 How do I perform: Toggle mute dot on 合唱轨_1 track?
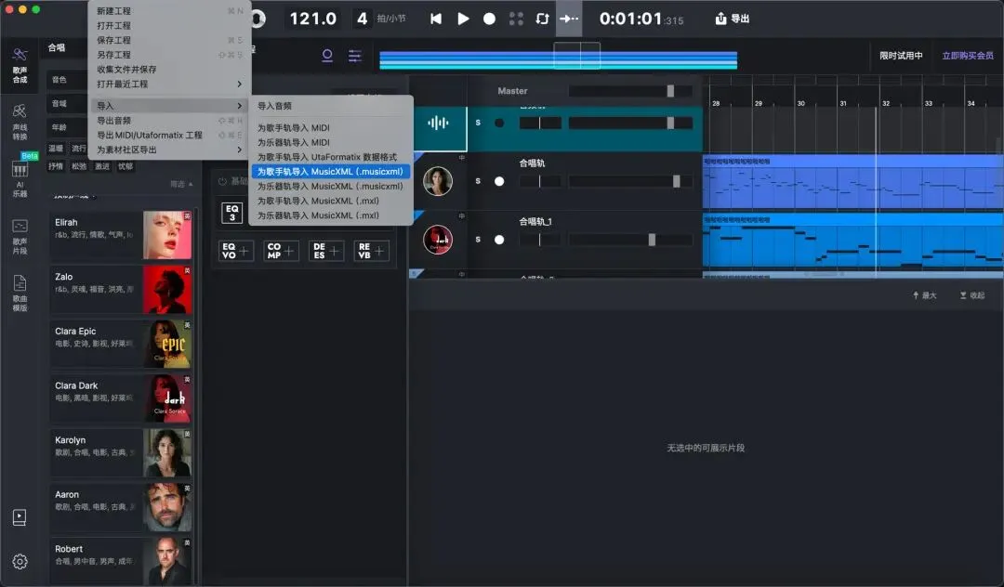[499, 240]
